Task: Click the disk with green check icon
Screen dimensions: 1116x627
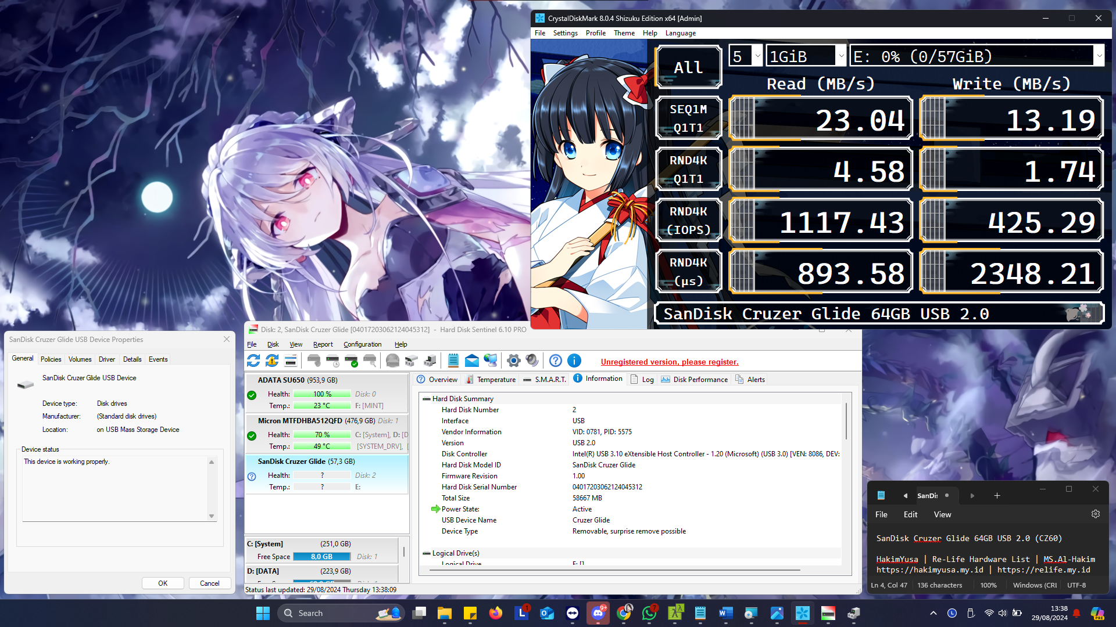Action: tap(351, 361)
